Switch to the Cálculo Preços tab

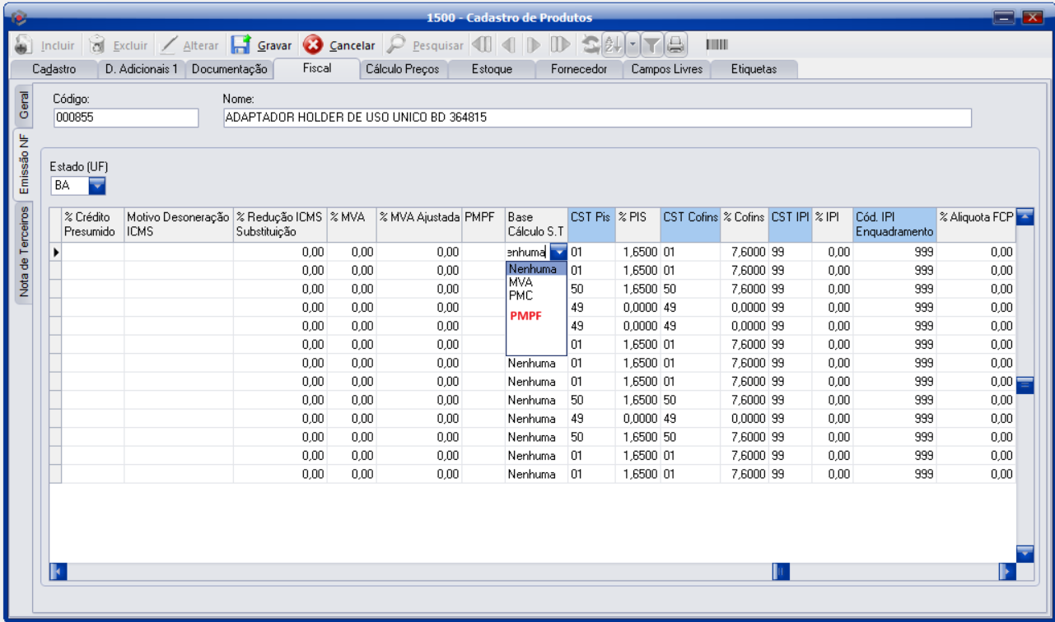[403, 69]
